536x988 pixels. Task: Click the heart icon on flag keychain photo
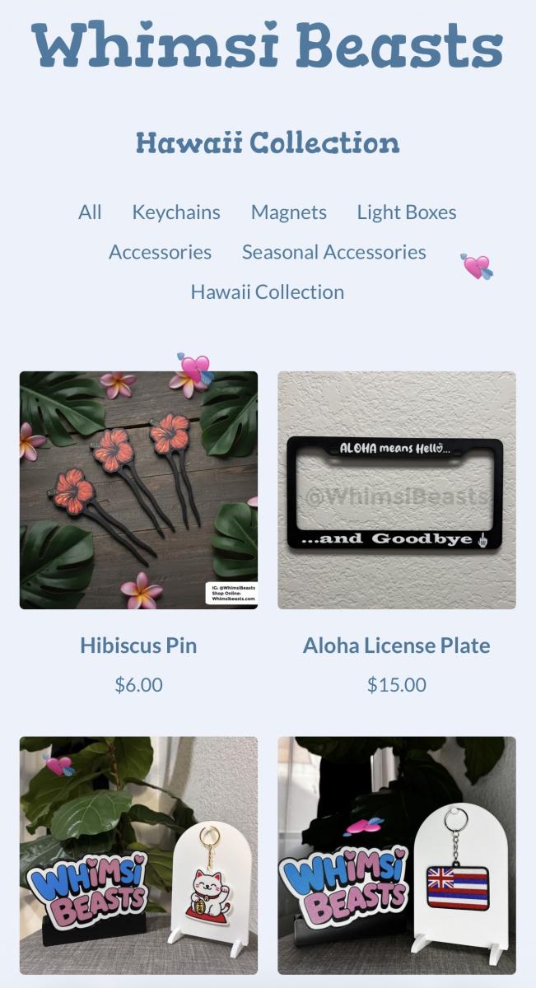[x=364, y=825]
